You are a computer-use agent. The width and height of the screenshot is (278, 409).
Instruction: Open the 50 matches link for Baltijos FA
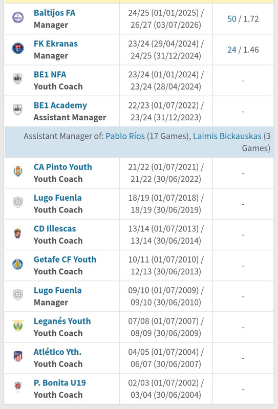point(232,19)
